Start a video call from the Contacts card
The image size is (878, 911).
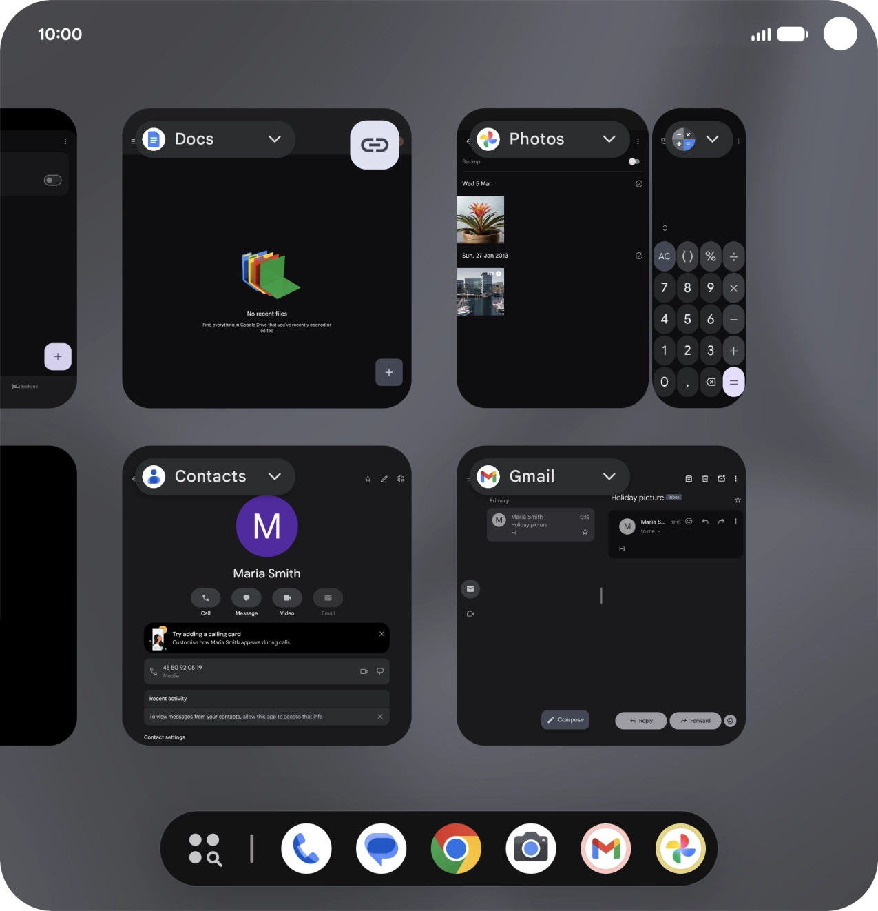click(287, 597)
